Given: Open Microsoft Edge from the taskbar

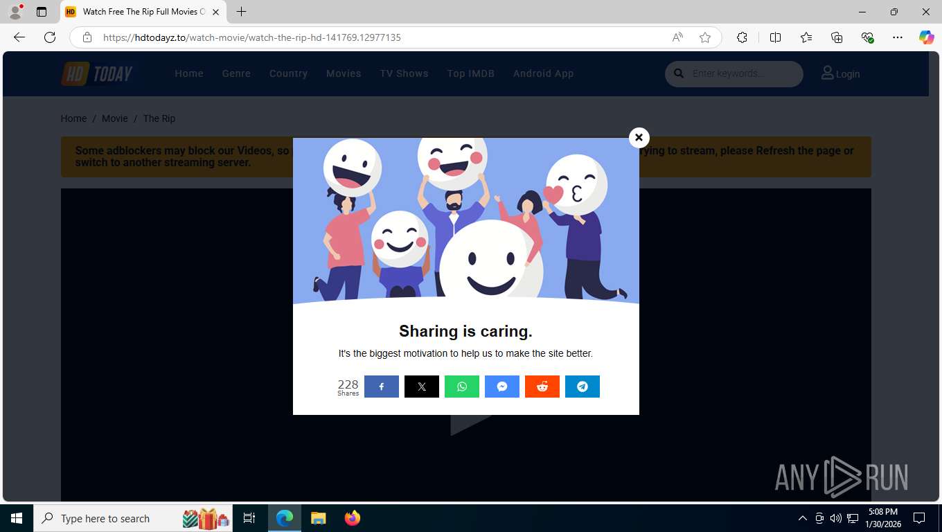Looking at the screenshot, I should [x=285, y=518].
